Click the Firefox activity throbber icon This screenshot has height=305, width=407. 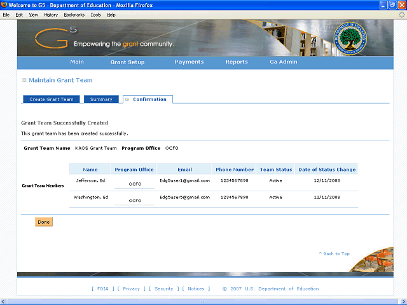(x=401, y=15)
